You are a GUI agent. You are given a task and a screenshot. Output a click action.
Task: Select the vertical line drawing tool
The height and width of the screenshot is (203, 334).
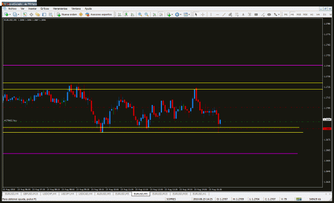211,14
